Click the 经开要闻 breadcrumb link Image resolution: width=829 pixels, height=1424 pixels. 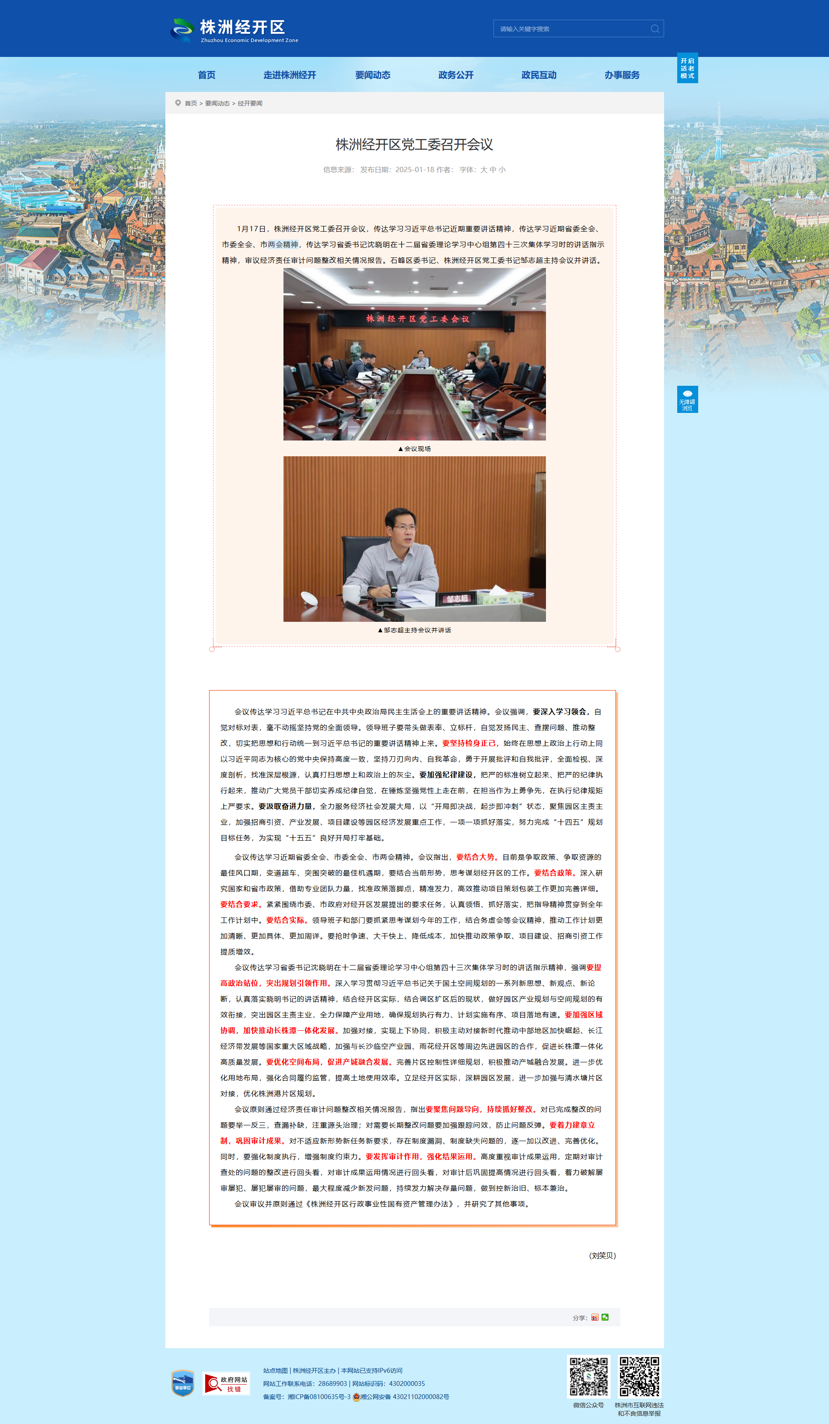click(250, 103)
